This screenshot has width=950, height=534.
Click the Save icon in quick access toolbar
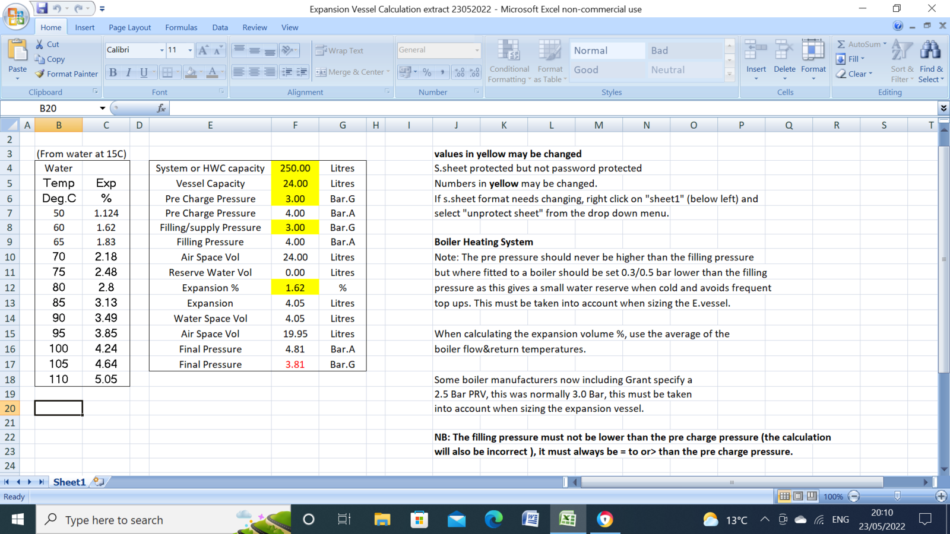coord(42,8)
